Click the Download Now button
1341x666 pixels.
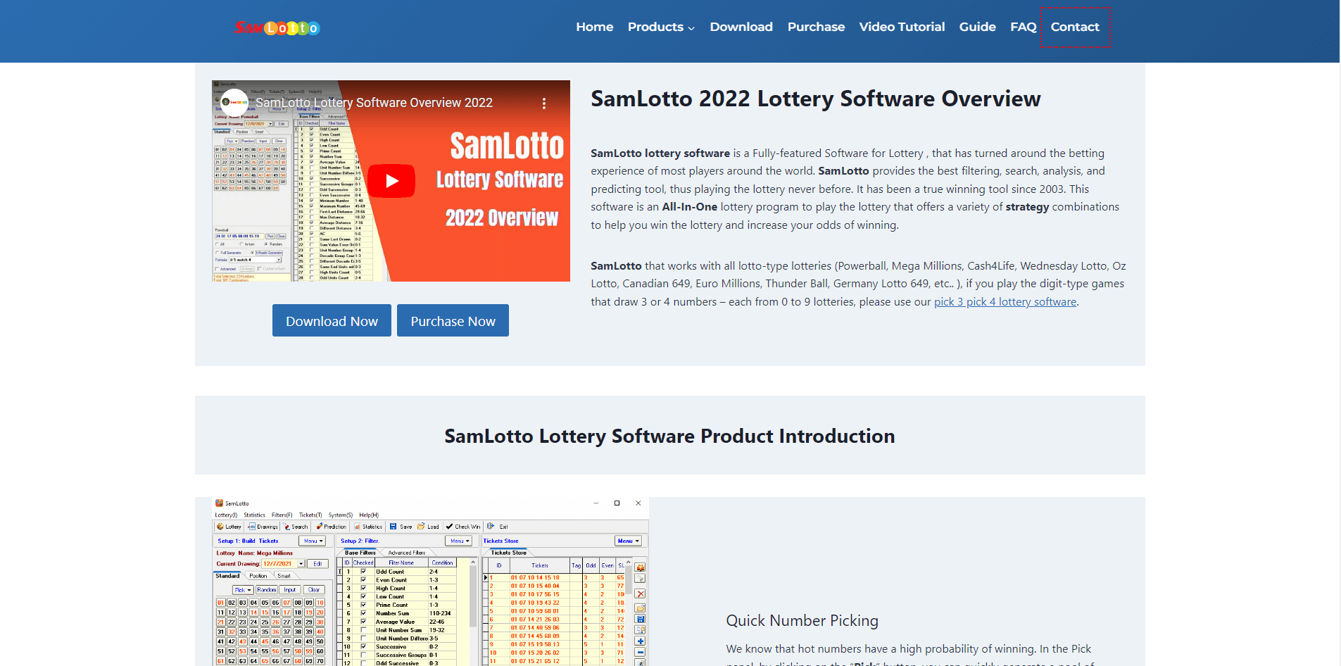332,320
